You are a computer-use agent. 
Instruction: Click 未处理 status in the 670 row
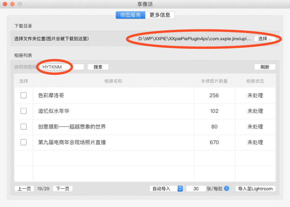click(255, 142)
